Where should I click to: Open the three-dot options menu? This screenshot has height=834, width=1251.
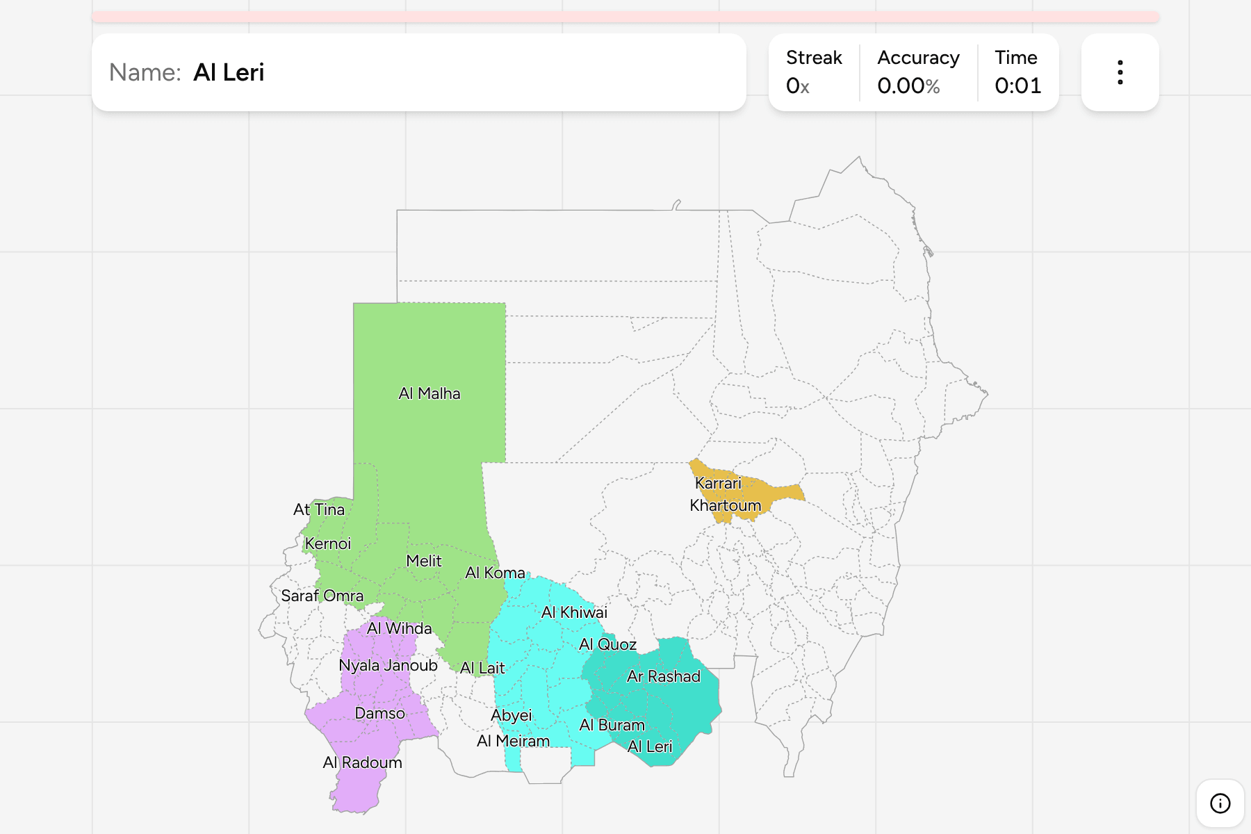tap(1120, 72)
